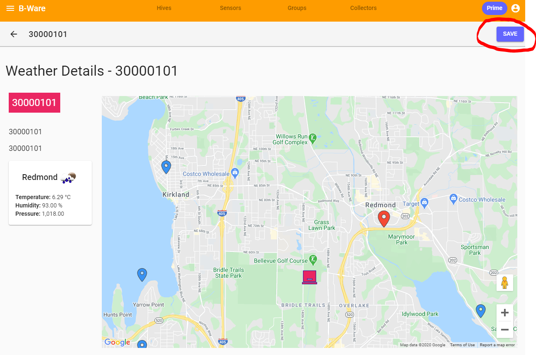Click the Pressure 1,018.00 reading
The image size is (536, 355).
tap(40, 214)
